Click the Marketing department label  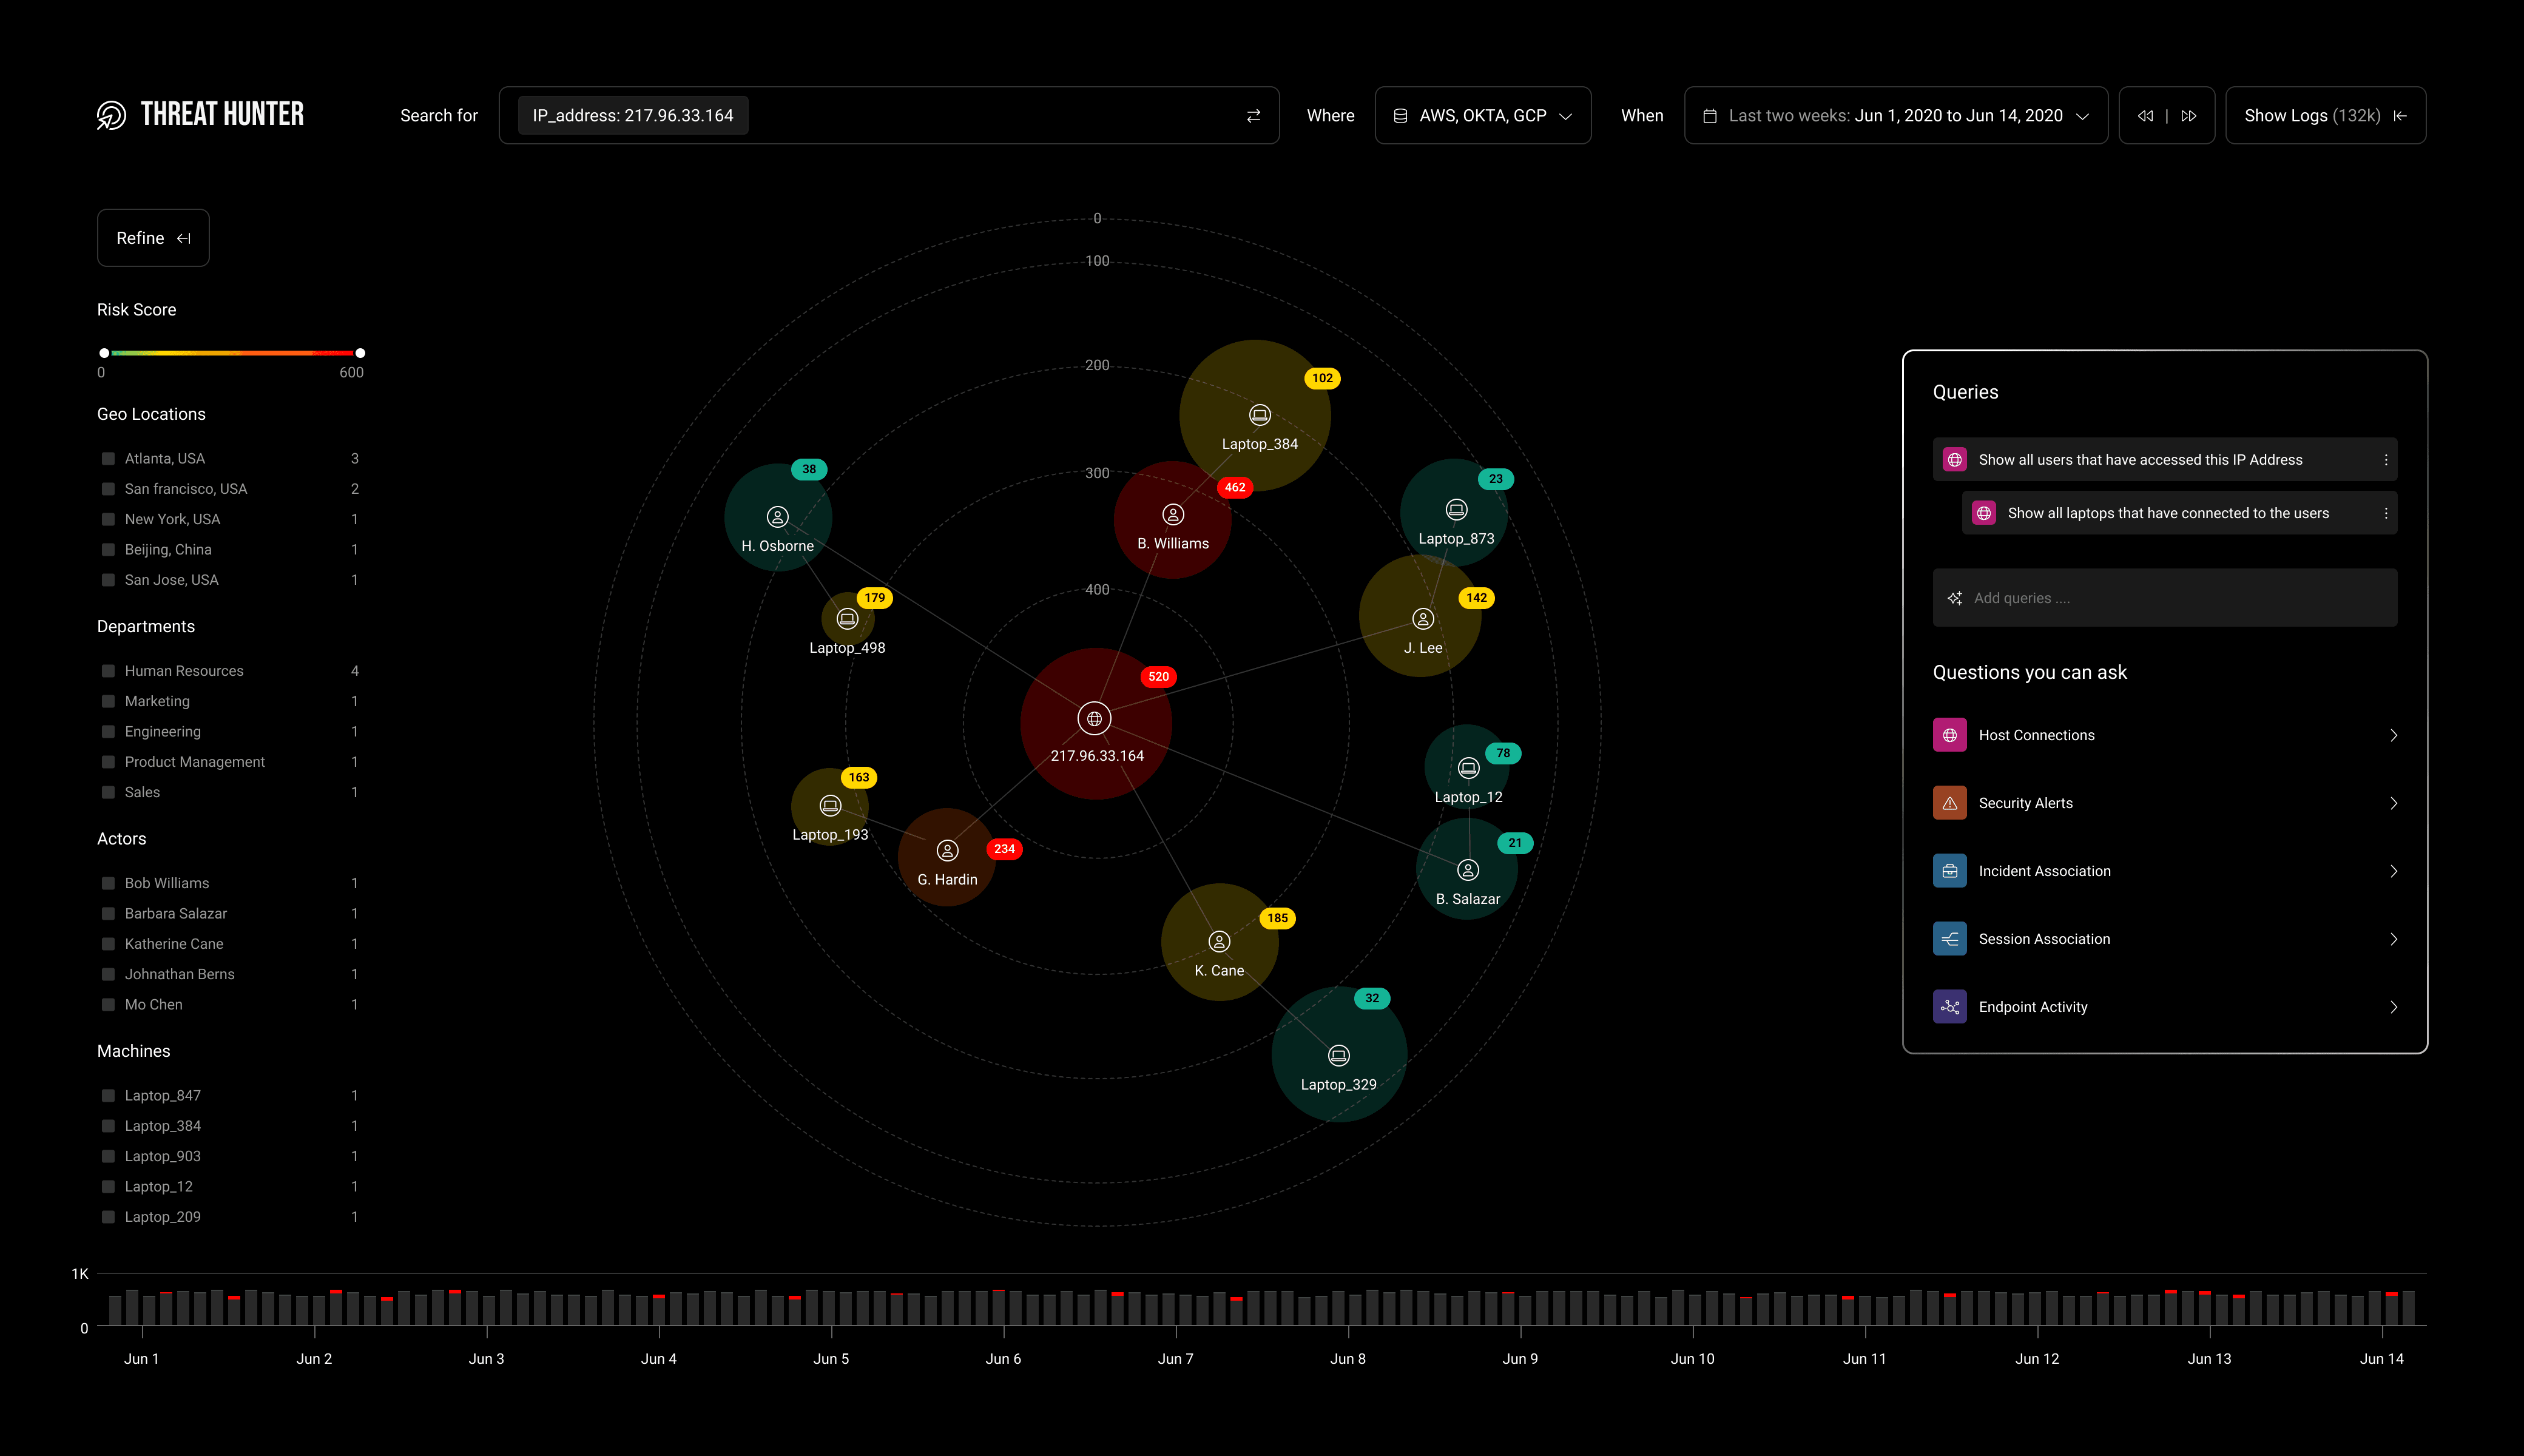click(x=157, y=701)
